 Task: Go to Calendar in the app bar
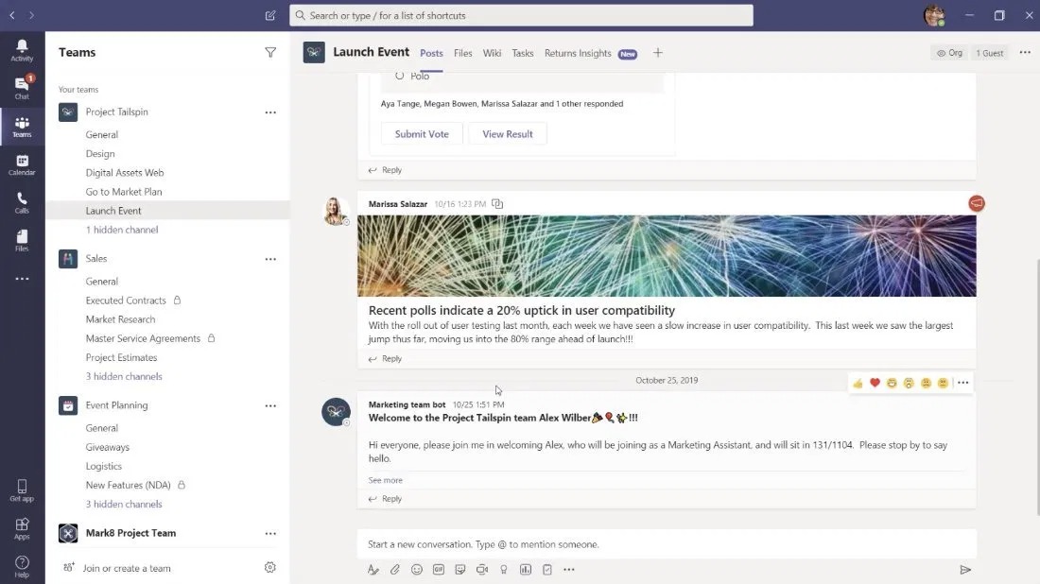[x=22, y=165]
